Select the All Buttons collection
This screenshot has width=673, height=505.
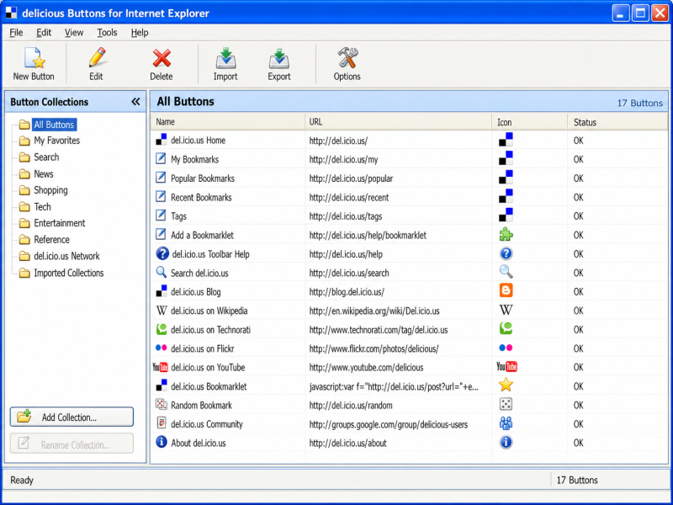pos(54,125)
